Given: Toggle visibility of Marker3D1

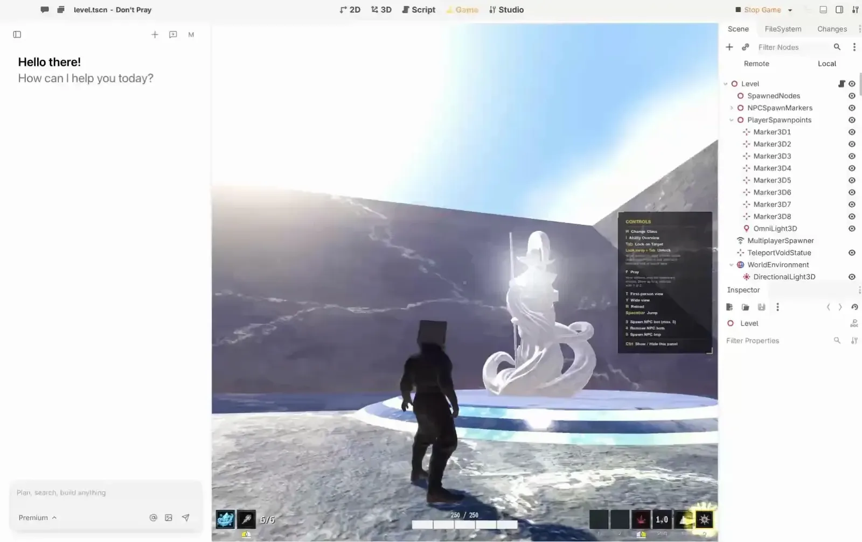Looking at the screenshot, I should click(852, 132).
